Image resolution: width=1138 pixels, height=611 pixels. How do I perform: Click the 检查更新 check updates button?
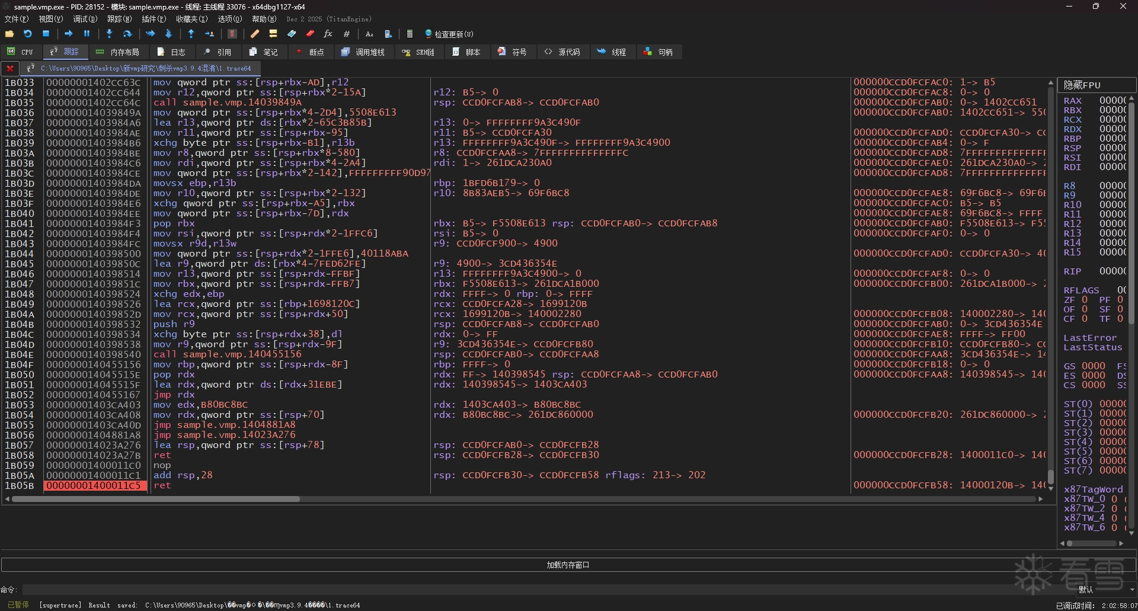coord(449,34)
